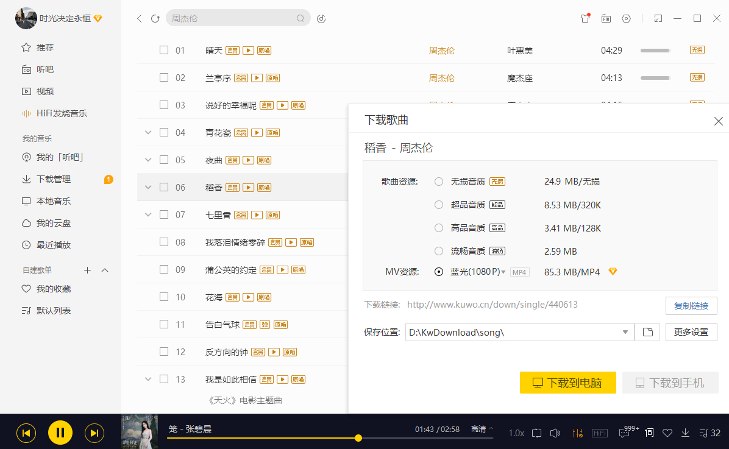Screen dimensions: 729x449
Task: Expand row 04 青花瓷 chevron
Action: (148, 132)
